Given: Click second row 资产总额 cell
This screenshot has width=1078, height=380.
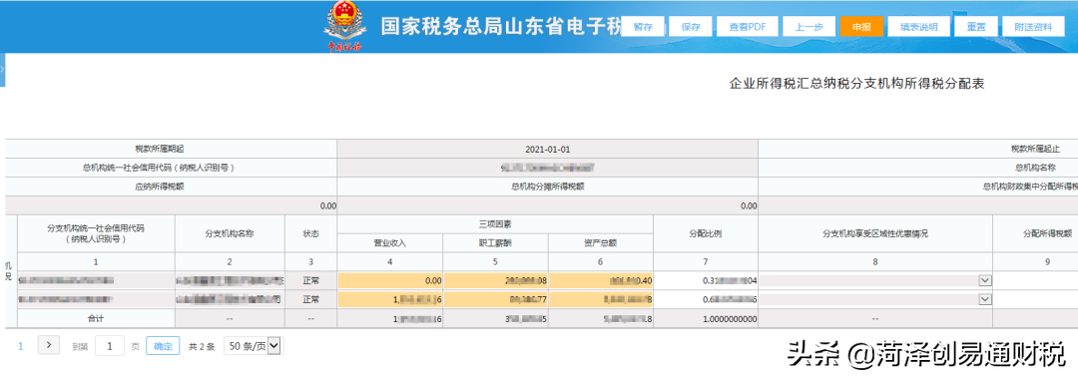Looking at the screenshot, I should tap(601, 299).
